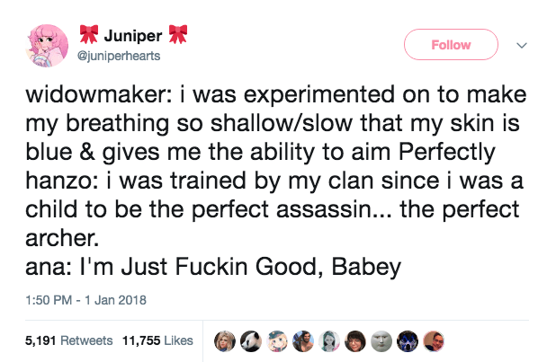
Task: View the 5,191 Retweets list
Action: click(x=61, y=341)
